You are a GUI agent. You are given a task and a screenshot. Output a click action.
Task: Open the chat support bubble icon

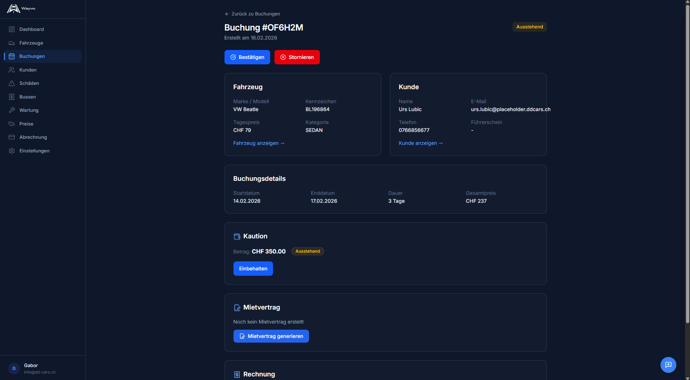coord(668,365)
